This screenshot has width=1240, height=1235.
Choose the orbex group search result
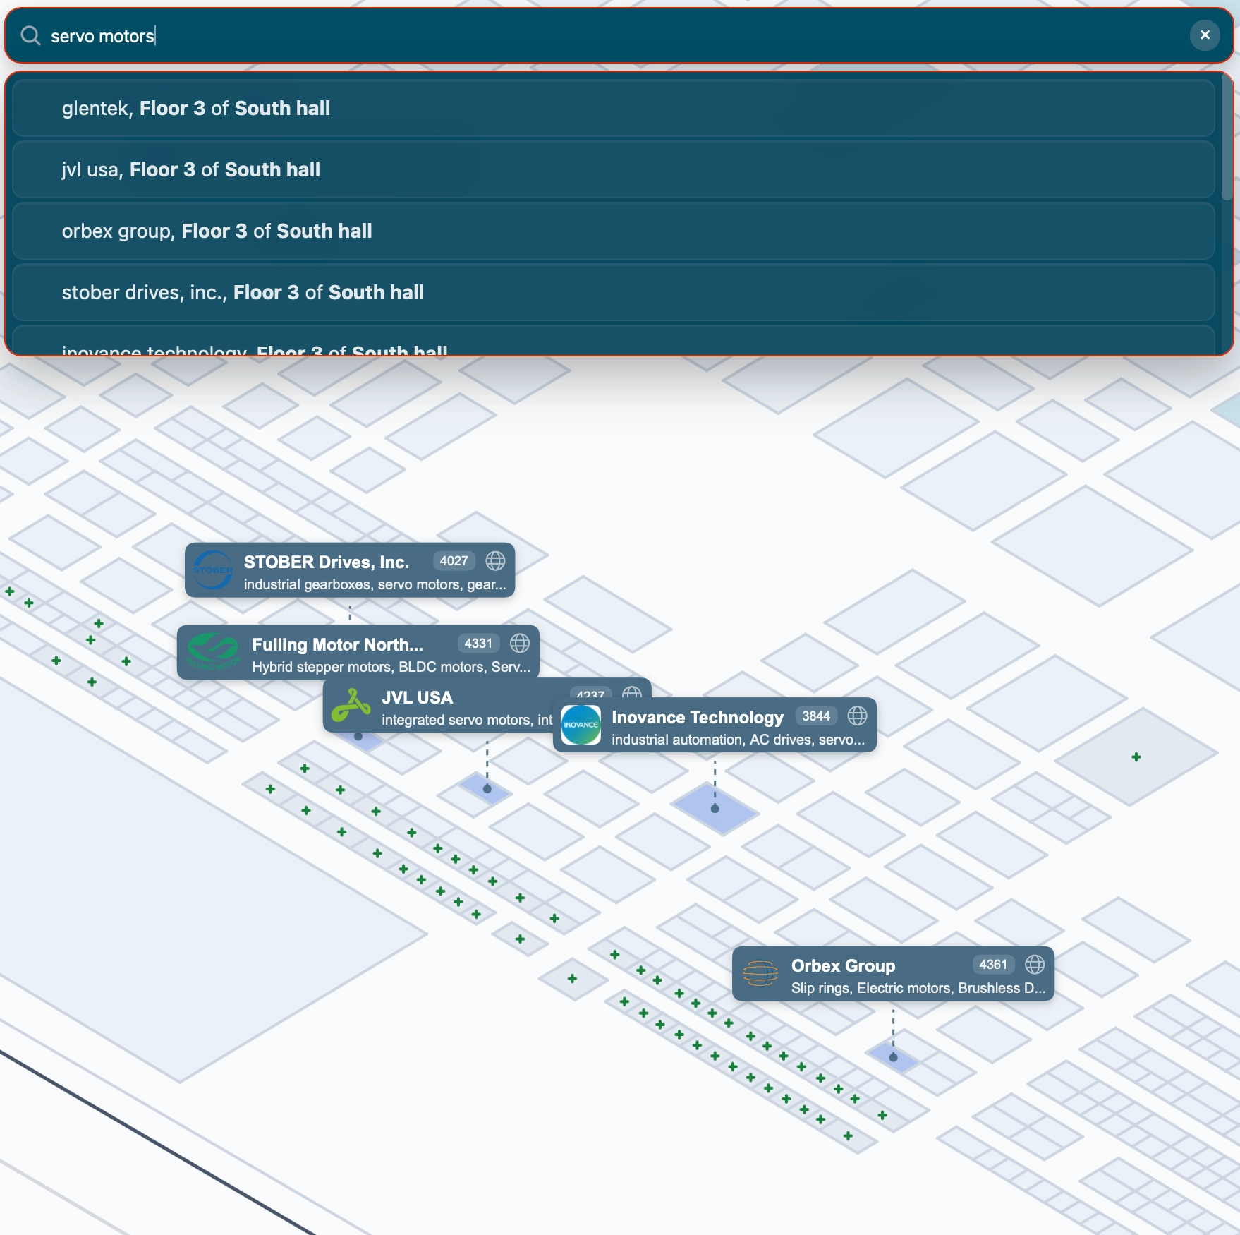613,231
